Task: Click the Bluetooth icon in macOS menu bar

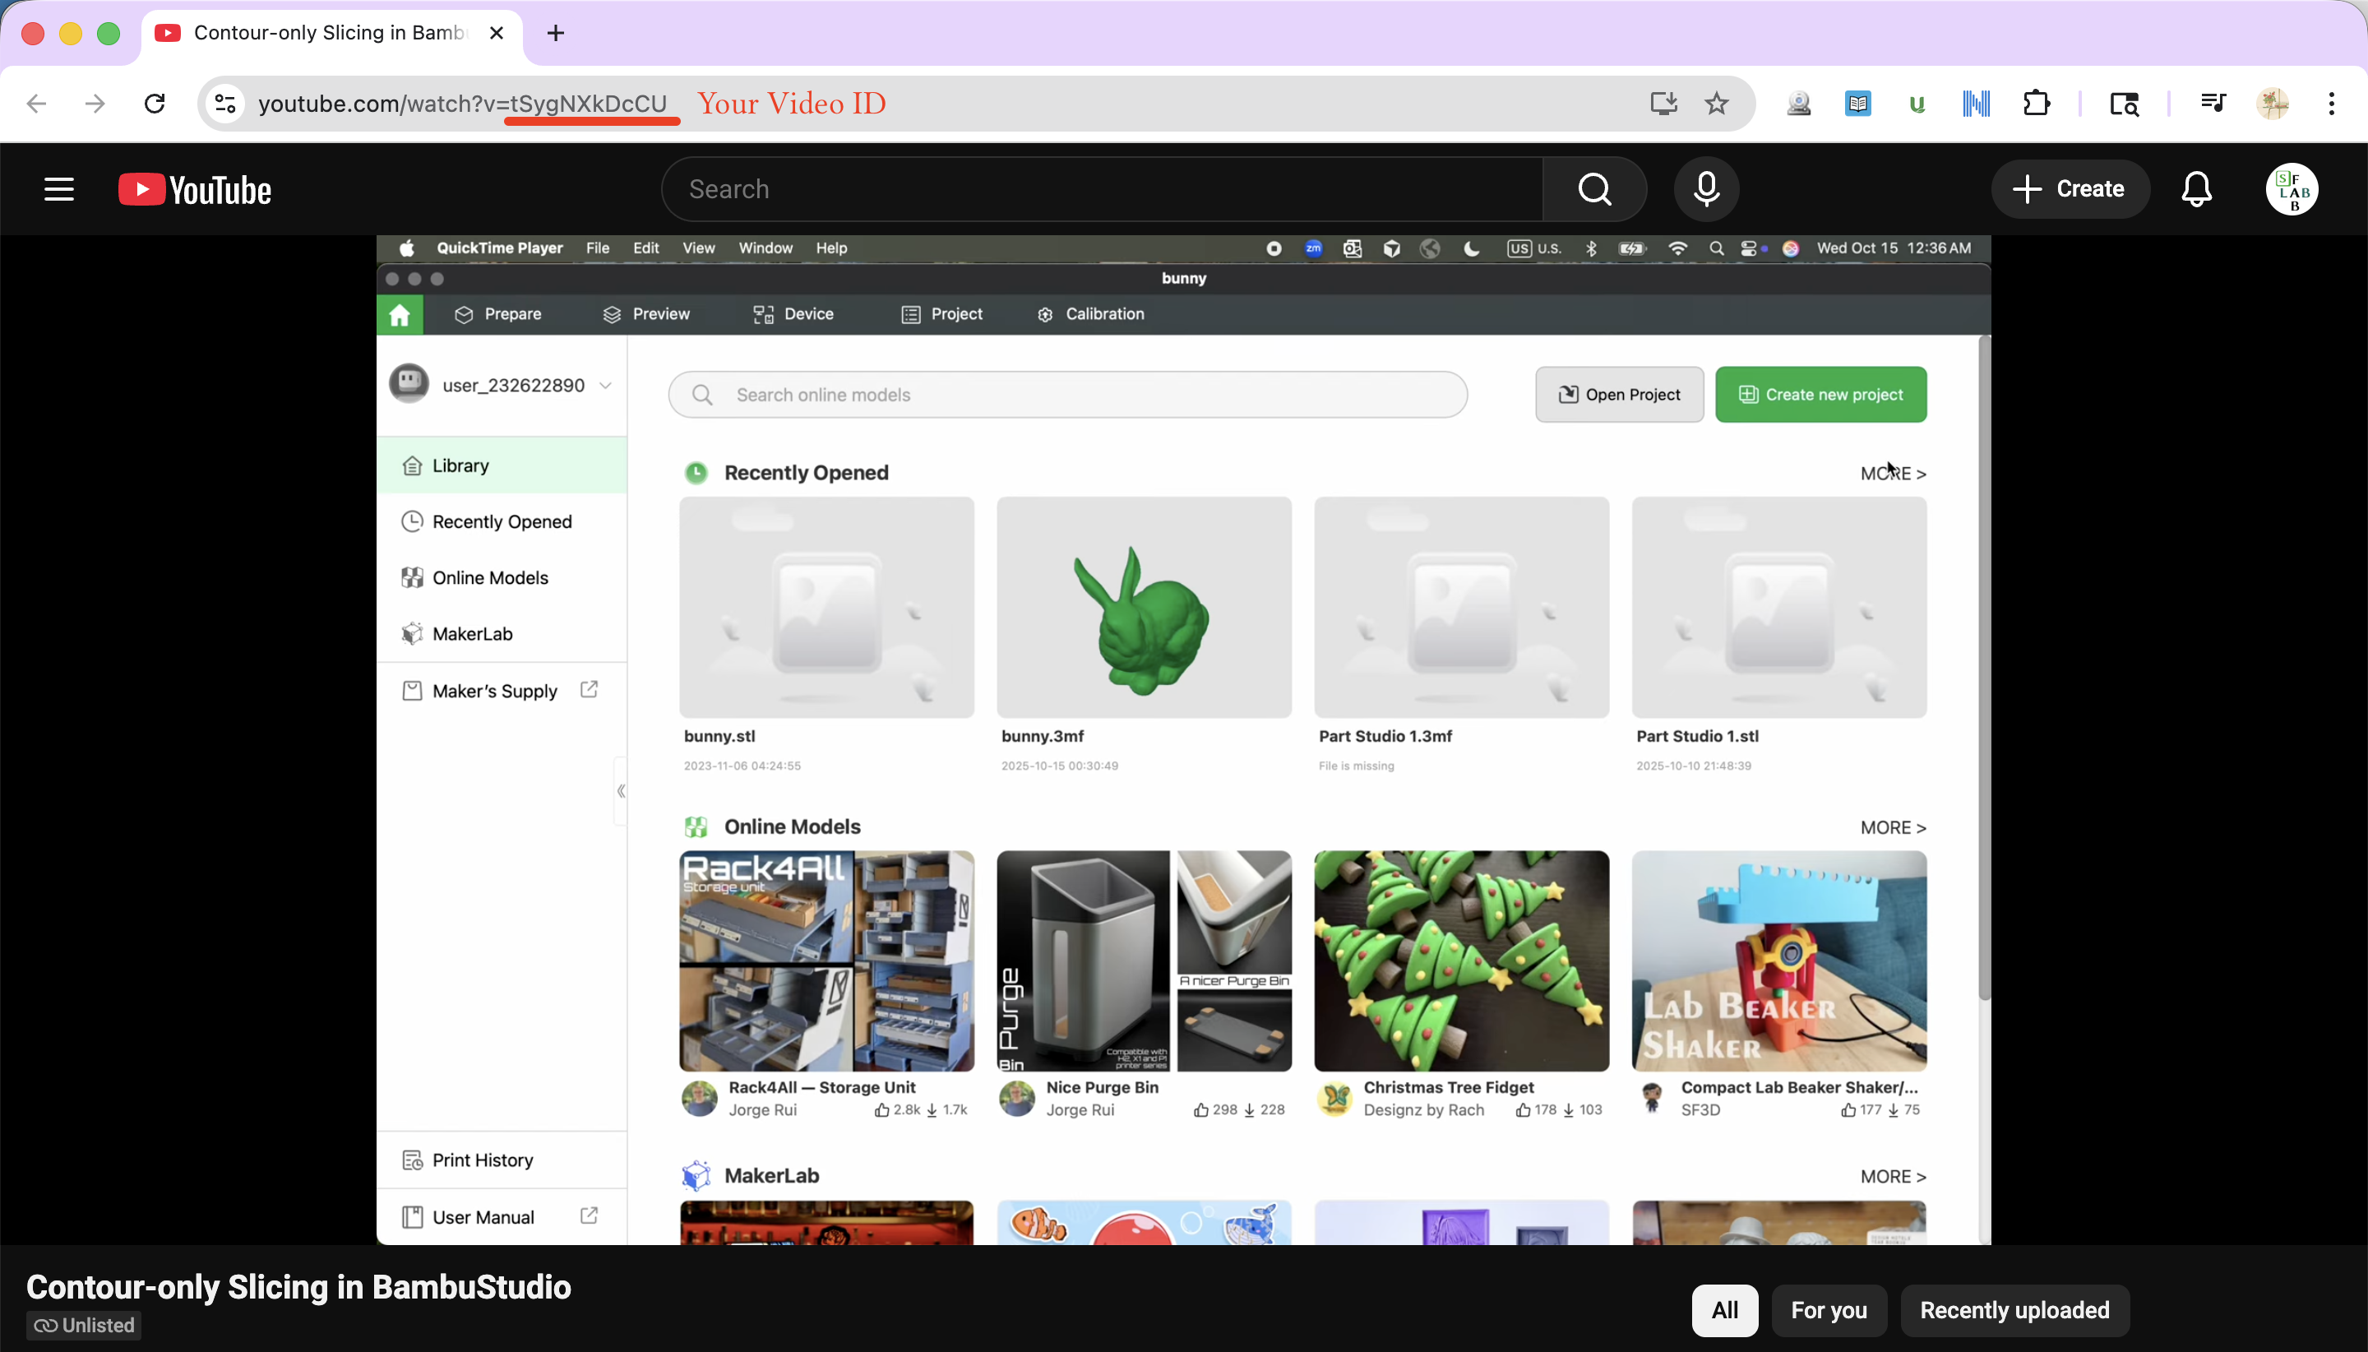Action: (x=1591, y=248)
